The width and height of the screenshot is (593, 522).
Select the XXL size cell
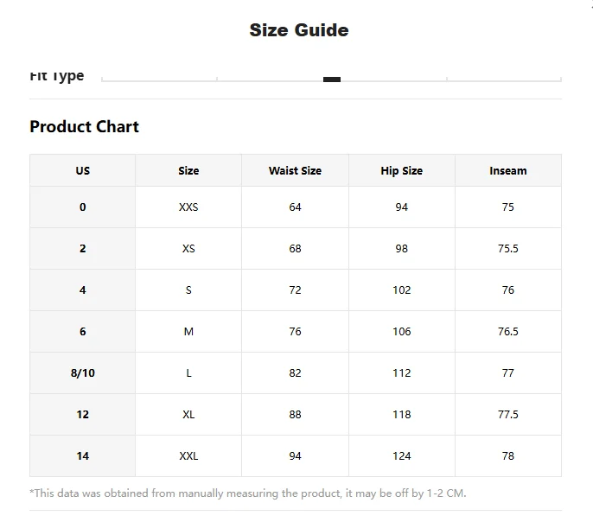(188, 455)
